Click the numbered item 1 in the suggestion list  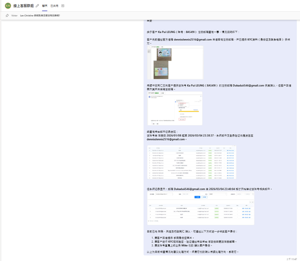[x=173, y=238]
